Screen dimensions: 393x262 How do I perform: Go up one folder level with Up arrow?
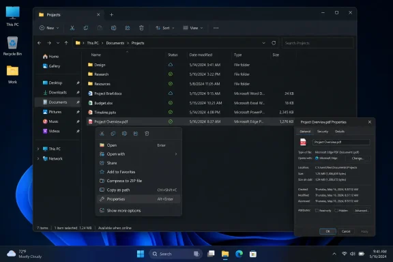click(66, 43)
